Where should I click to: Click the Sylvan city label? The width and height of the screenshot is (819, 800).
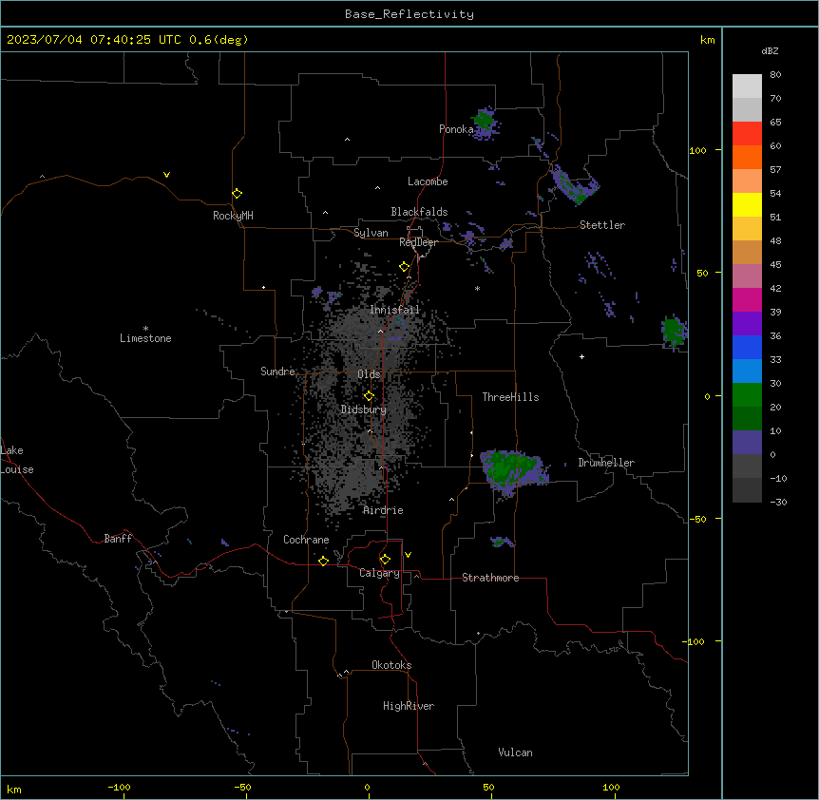pos(371,233)
